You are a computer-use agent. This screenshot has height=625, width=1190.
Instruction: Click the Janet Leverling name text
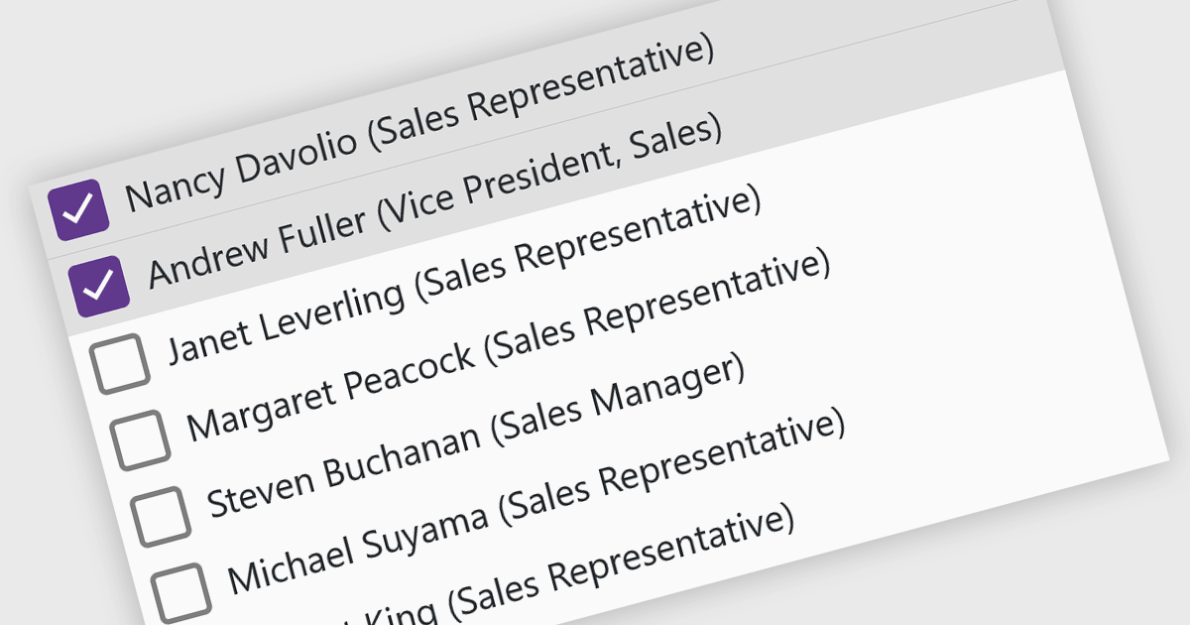click(x=287, y=317)
